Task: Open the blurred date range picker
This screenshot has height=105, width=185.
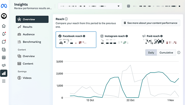Action: (x=157, y=6)
